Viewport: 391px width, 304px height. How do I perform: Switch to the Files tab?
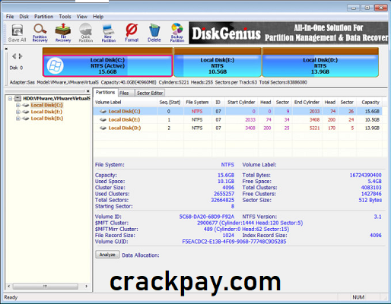point(124,93)
